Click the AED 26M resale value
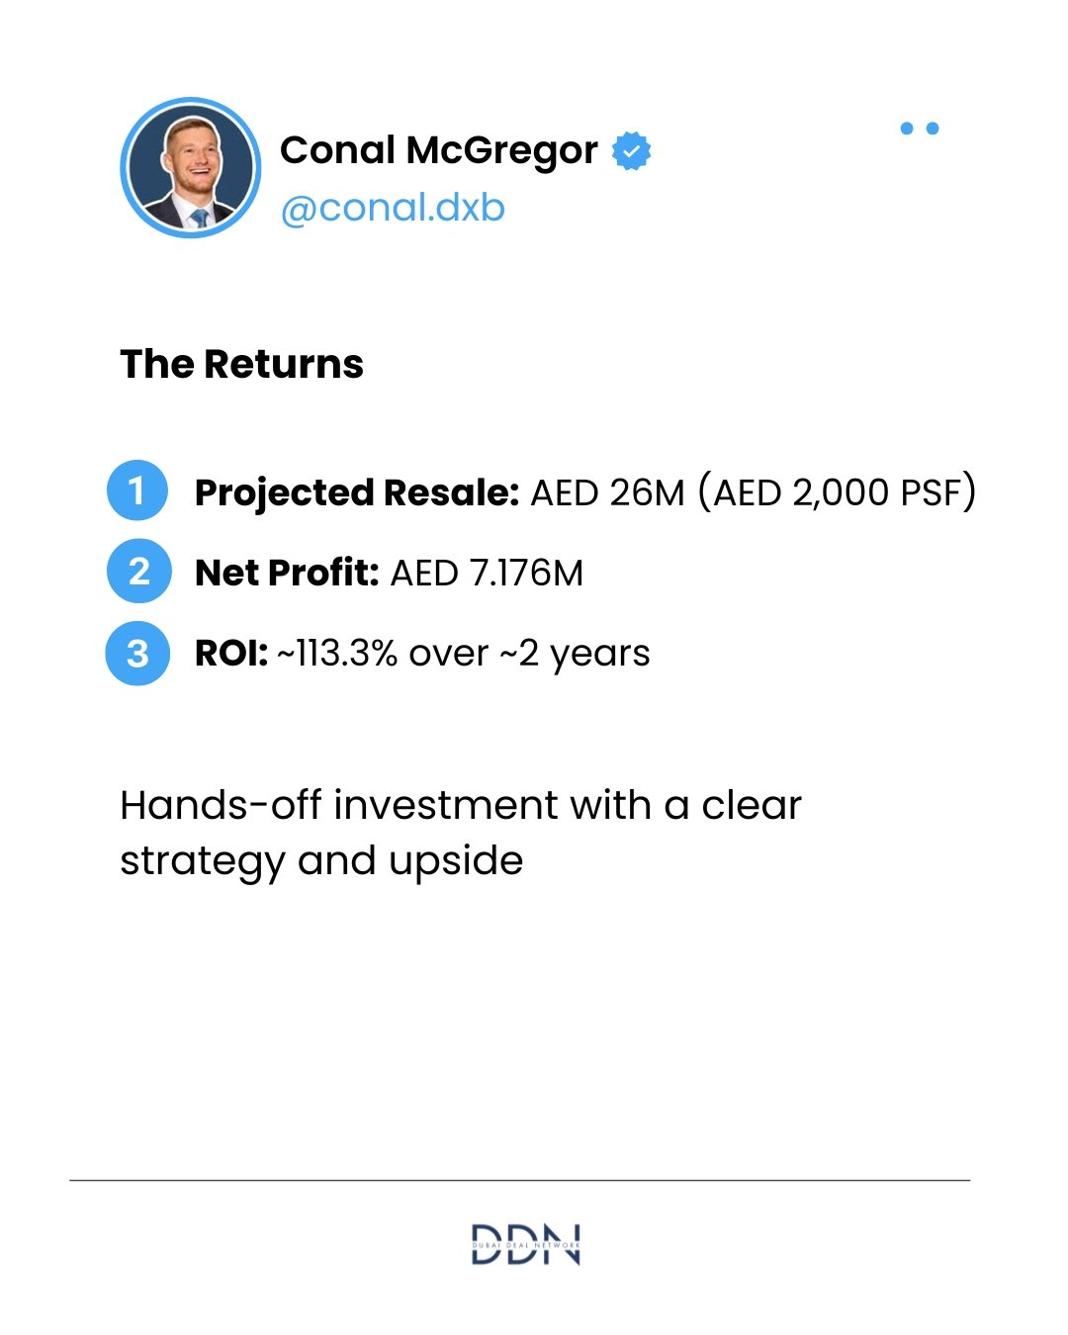Screen dimensions: 1068x1335 click(608, 492)
